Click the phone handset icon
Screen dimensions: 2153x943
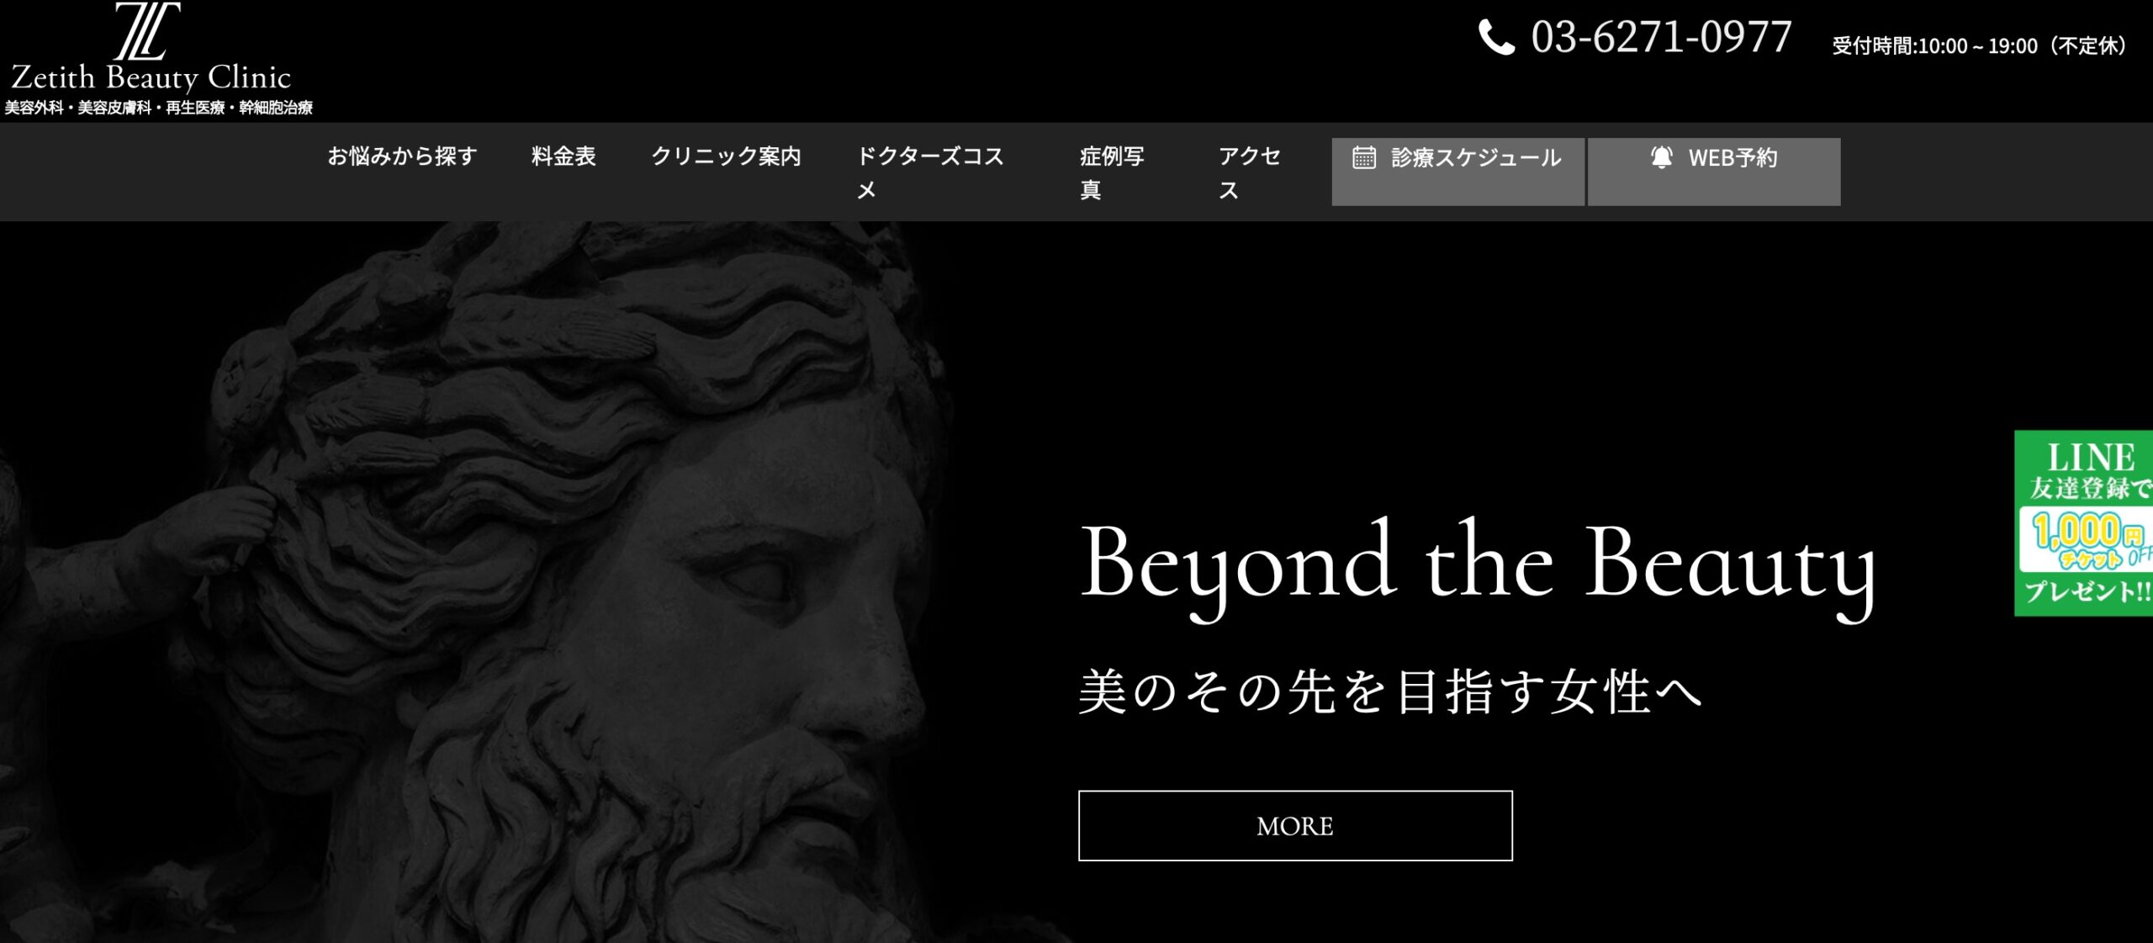1496,38
